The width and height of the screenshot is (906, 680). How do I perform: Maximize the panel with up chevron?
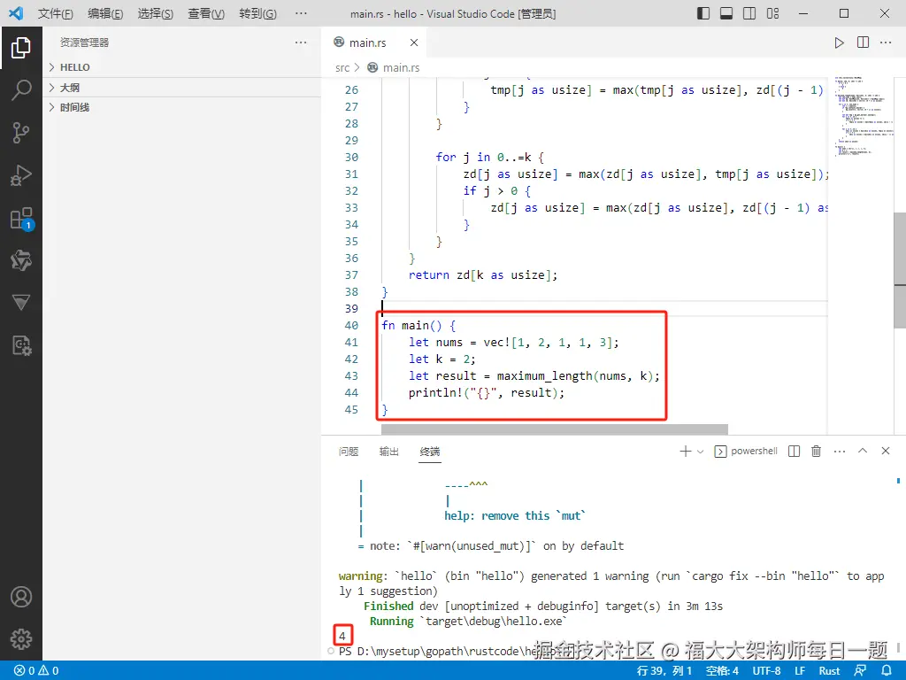(863, 451)
